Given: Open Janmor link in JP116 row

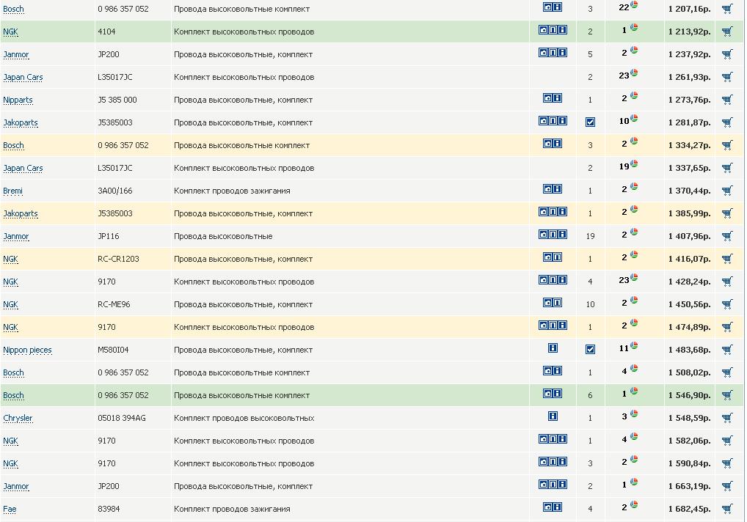Looking at the screenshot, I should coord(15,237).
